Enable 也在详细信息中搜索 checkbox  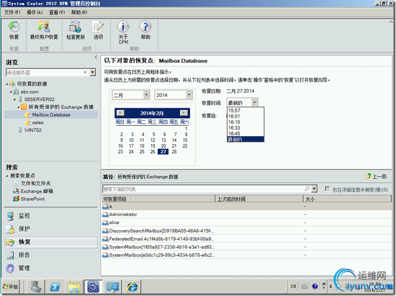328,189
